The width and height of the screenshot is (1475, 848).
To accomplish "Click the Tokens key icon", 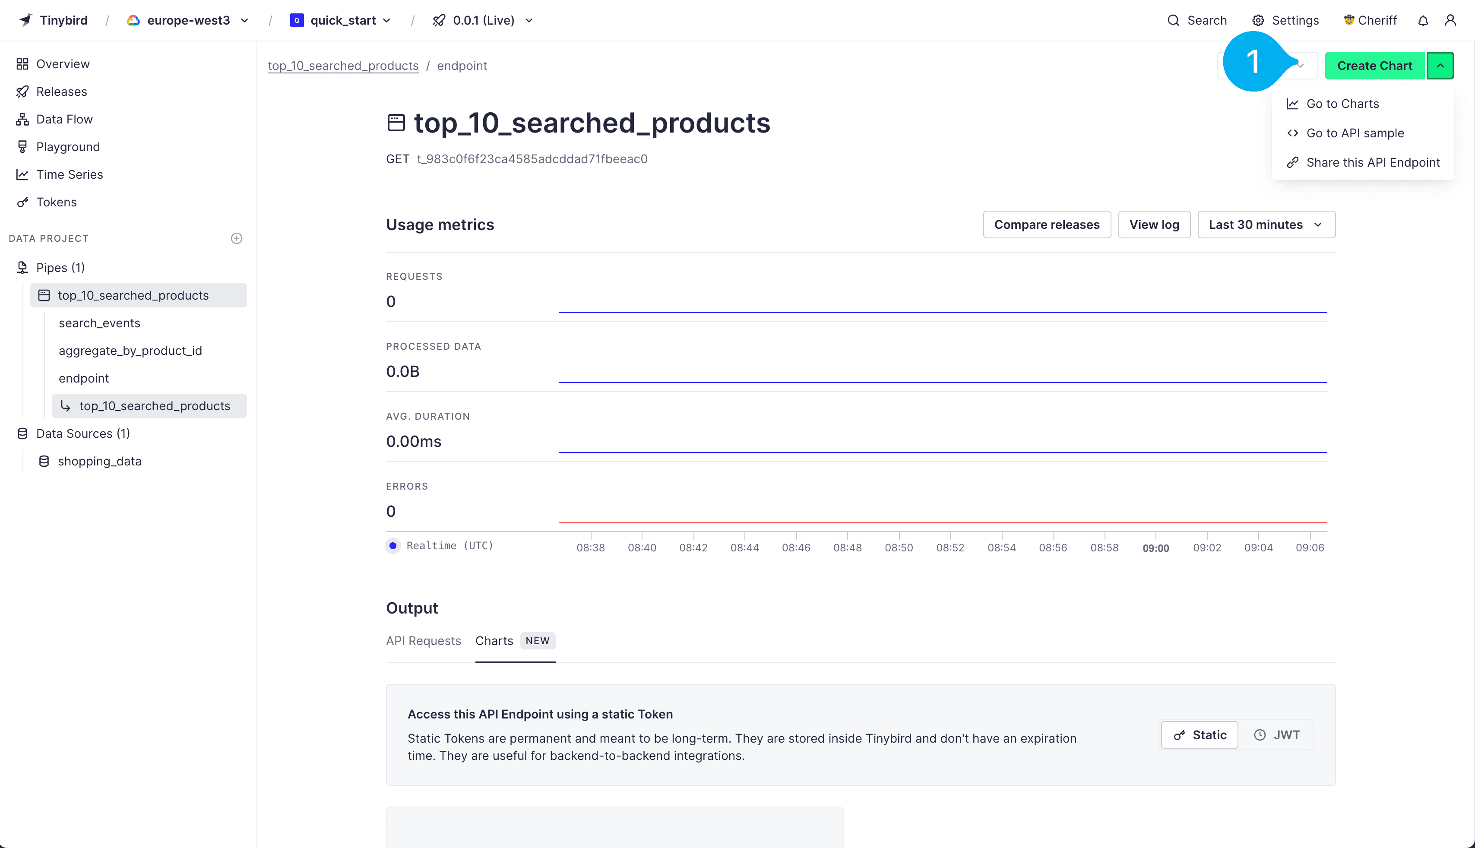I will (22, 202).
